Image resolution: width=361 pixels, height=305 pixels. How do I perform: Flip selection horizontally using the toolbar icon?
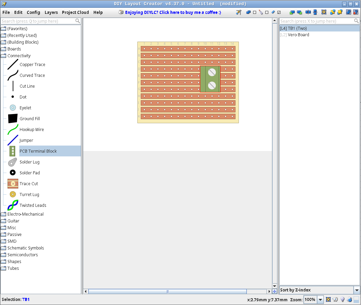click(x=308, y=12)
